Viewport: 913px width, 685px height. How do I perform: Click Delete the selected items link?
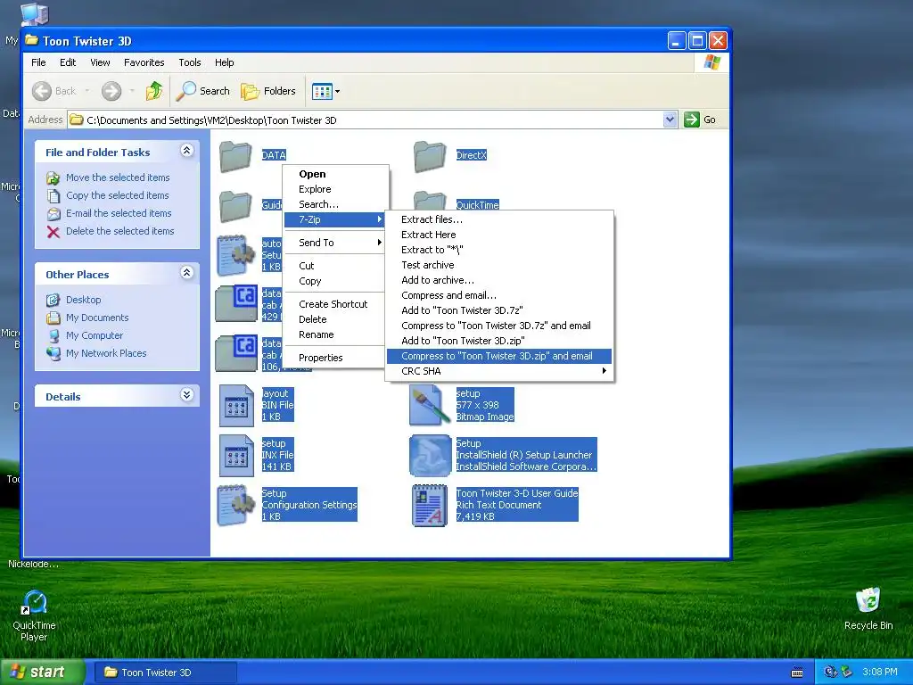click(120, 231)
